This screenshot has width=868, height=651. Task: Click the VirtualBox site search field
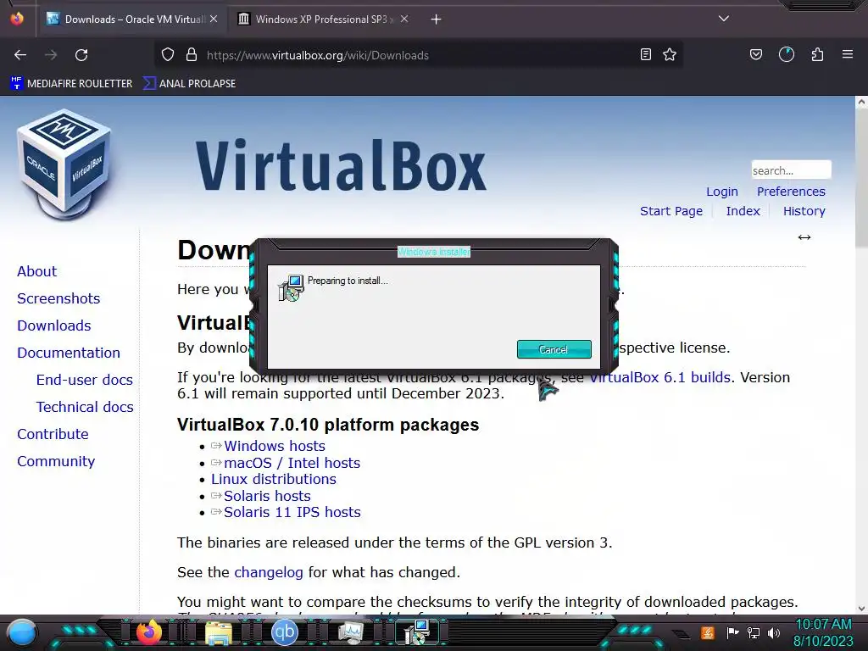click(x=791, y=170)
